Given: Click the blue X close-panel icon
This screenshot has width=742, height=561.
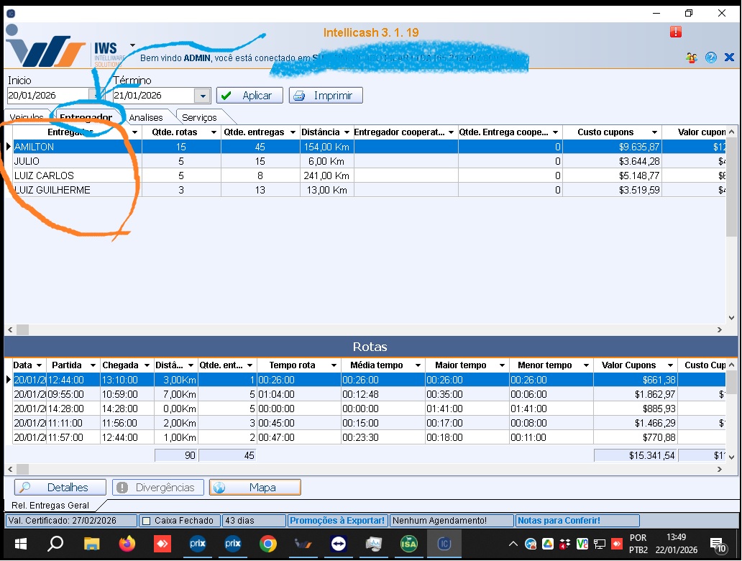Looking at the screenshot, I should pos(729,58).
